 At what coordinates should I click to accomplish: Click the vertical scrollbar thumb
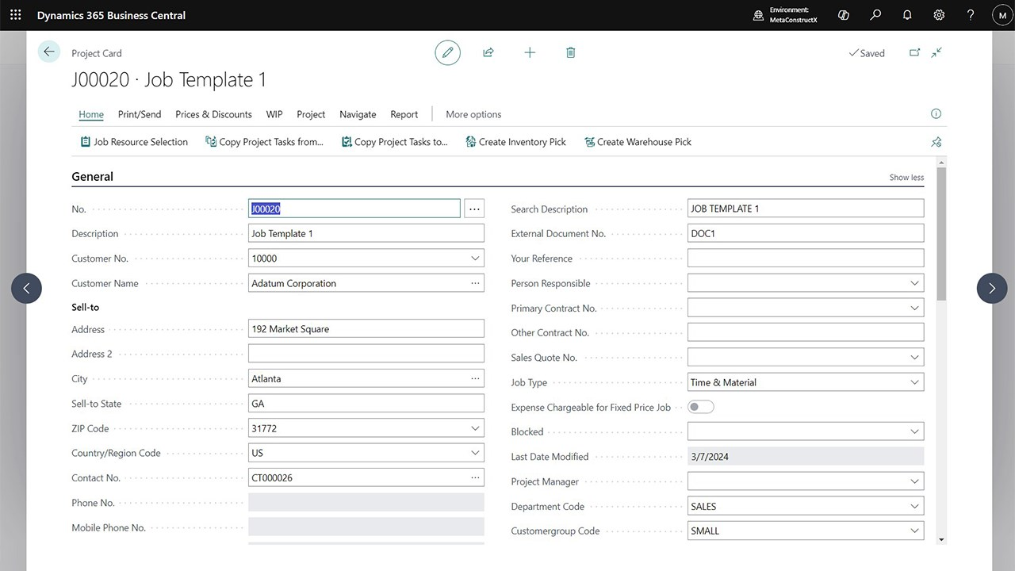(x=941, y=233)
